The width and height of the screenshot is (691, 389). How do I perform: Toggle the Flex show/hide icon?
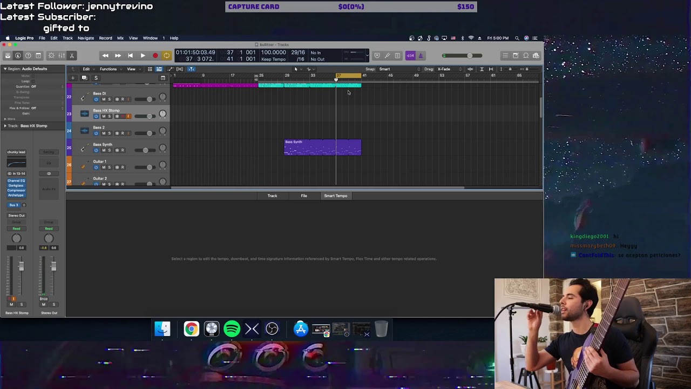point(180,69)
